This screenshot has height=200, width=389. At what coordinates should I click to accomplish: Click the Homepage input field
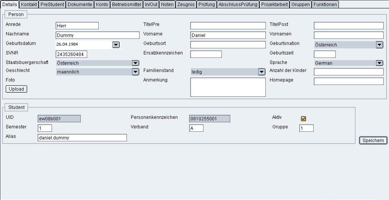(x=348, y=82)
